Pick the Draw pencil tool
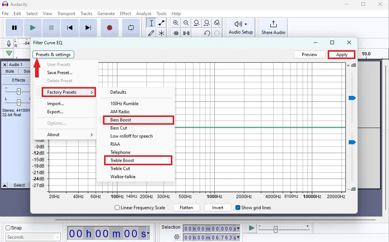This screenshot has width=389, height=242. point(151,33)
